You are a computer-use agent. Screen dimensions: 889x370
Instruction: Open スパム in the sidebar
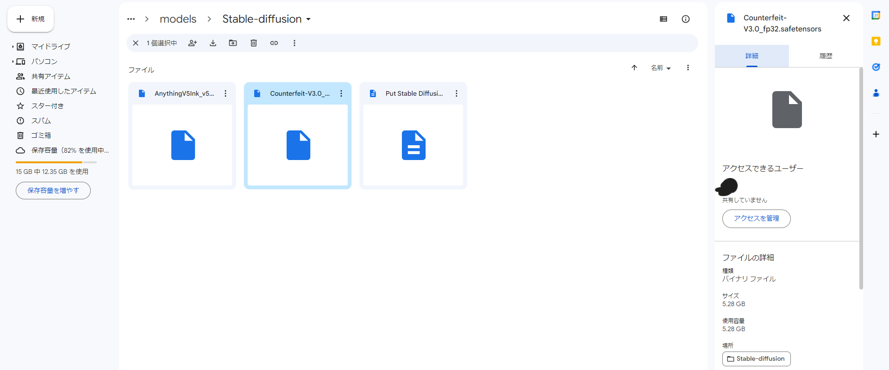click(41, 121)
